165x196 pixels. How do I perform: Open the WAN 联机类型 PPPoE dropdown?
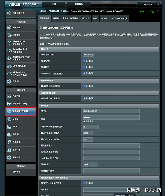point(88,55)
